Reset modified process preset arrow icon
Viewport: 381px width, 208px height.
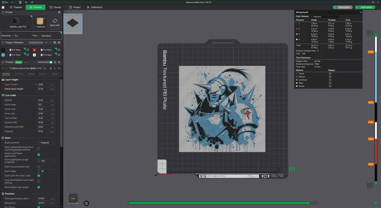(3, 69)
